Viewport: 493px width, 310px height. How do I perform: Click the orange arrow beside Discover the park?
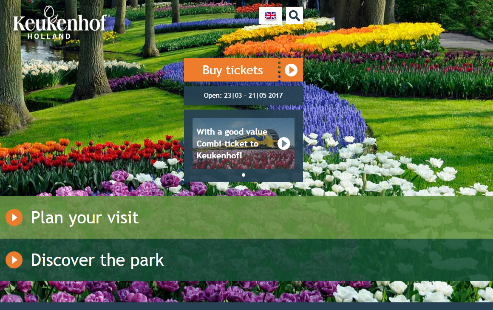[14, 260]
